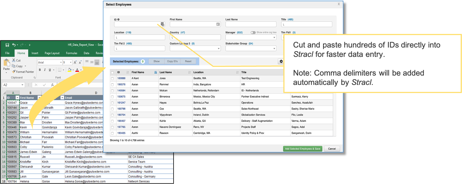Screen dimensions: 462x184
Task: Check the box for employee 190435 Aarthi Rawson
Action: 112,133
